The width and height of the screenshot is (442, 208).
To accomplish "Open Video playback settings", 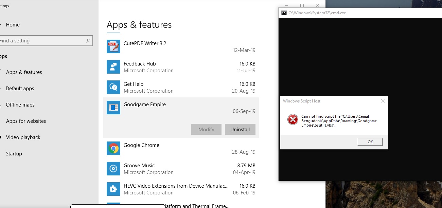I will [23, 137].
